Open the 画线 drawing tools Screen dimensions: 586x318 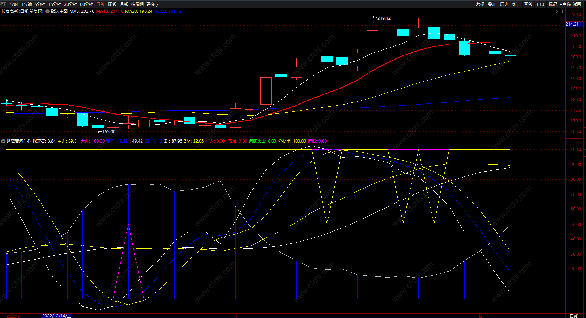pos(528,4)
